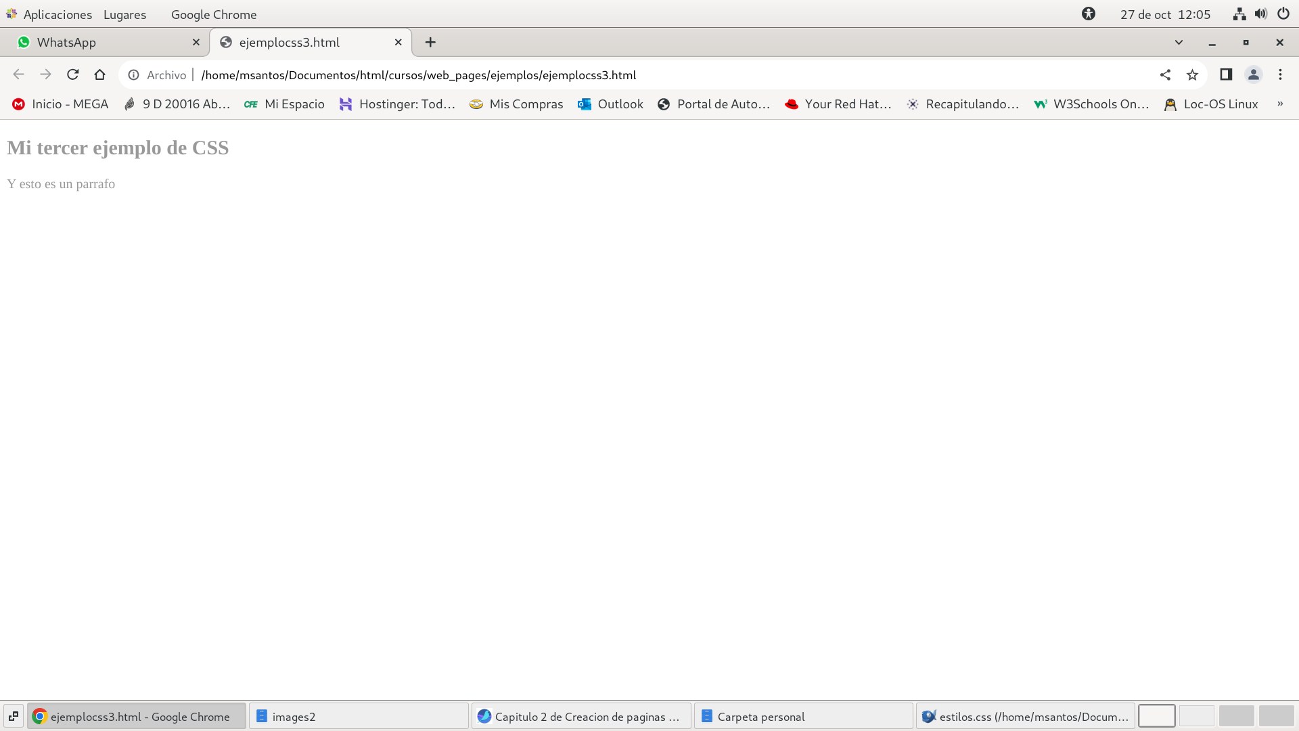The height and width of the screenshot is (731, 1299).
Task: Switch to estilos.css editor in taskbar
Action: pyautogui.click(x=1026, y=716)
